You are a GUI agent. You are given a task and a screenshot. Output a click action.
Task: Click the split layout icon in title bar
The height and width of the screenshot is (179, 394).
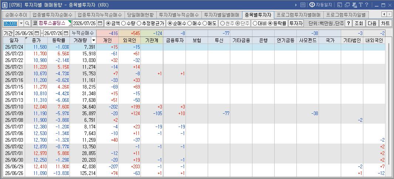[x=339, y=5]
